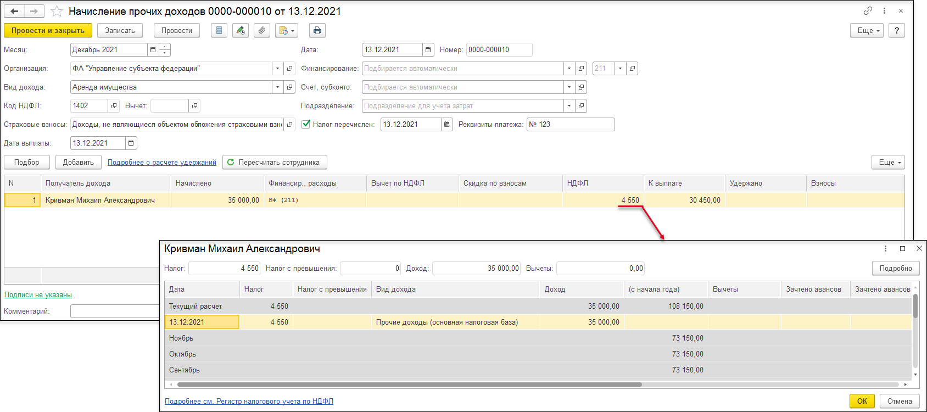Click Отмена button in popup

click(x=900, y=401)
